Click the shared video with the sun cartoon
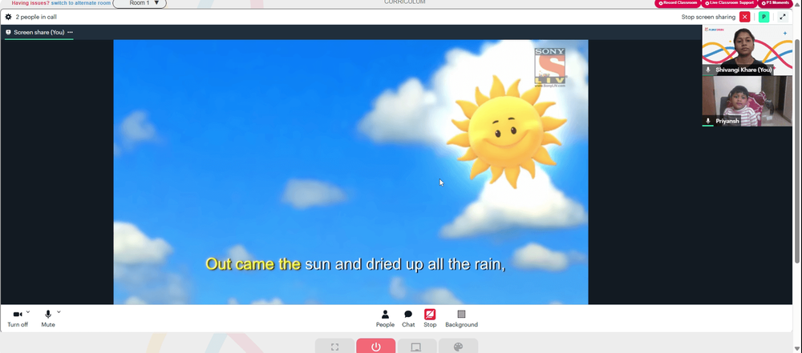This screenshot has width=802, height=353. [351, 172]
